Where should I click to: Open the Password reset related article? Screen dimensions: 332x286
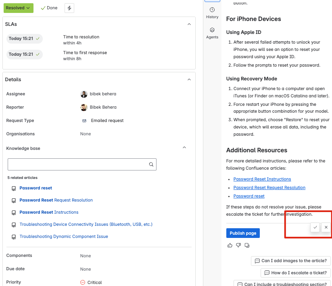[x=35, y=188]
